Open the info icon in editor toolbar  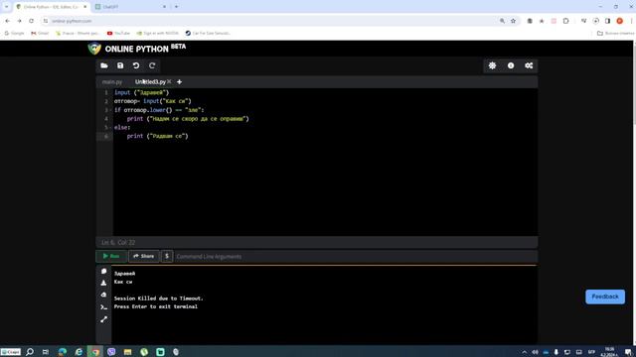[511, 65]
